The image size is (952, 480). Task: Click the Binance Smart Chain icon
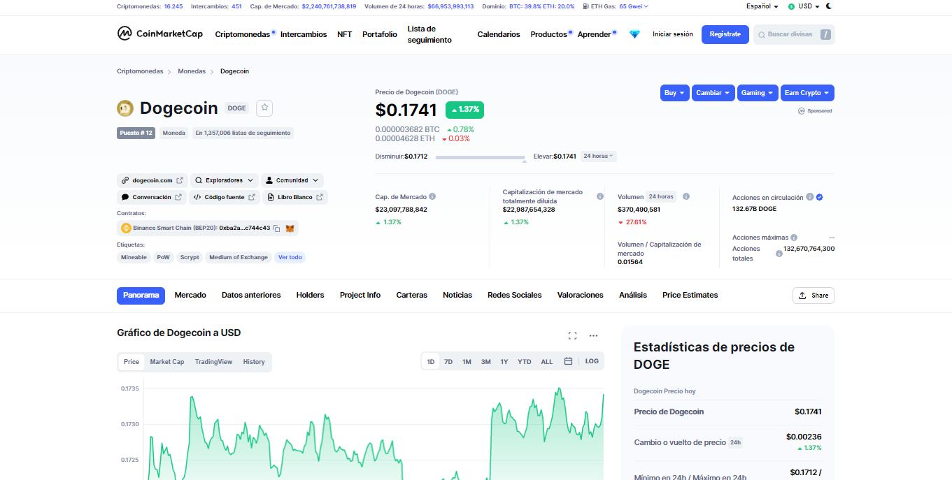coord(127,228)
